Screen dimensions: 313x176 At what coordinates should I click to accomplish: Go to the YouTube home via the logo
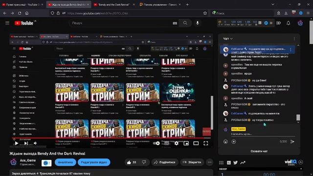24,23
